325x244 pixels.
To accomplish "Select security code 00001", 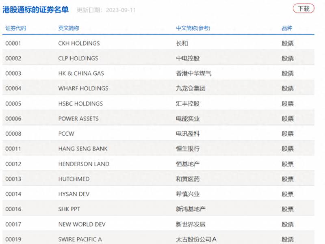I will click(x=13, y=43).
